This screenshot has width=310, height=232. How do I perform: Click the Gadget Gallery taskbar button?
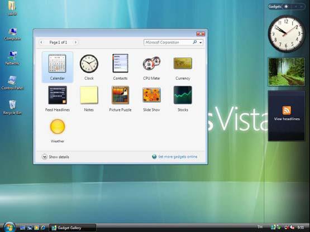tap(73, 228)
